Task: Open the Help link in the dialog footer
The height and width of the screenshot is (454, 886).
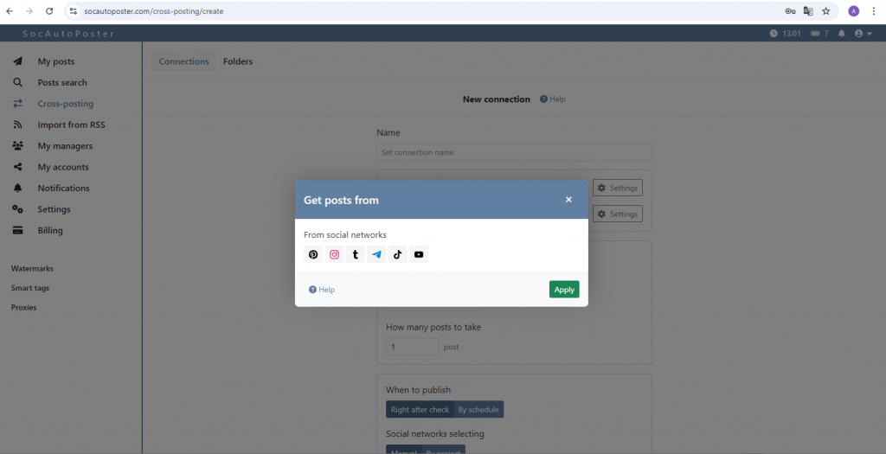Action: click(322, 290)
